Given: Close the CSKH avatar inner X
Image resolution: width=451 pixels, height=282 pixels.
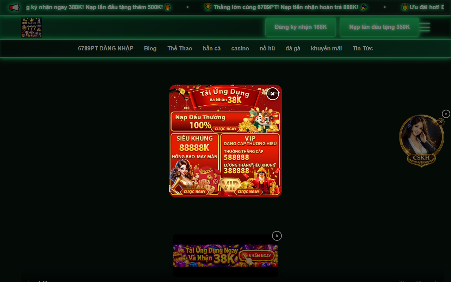Looking at the screenshot, I should 440,122.
